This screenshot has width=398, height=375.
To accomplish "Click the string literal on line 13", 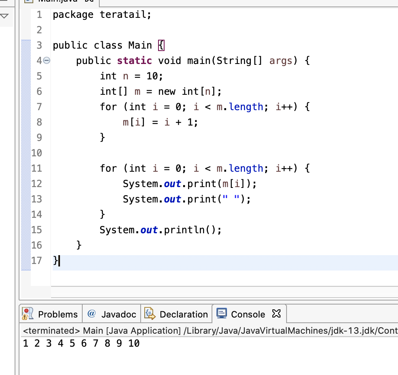I will pos(231,199).
